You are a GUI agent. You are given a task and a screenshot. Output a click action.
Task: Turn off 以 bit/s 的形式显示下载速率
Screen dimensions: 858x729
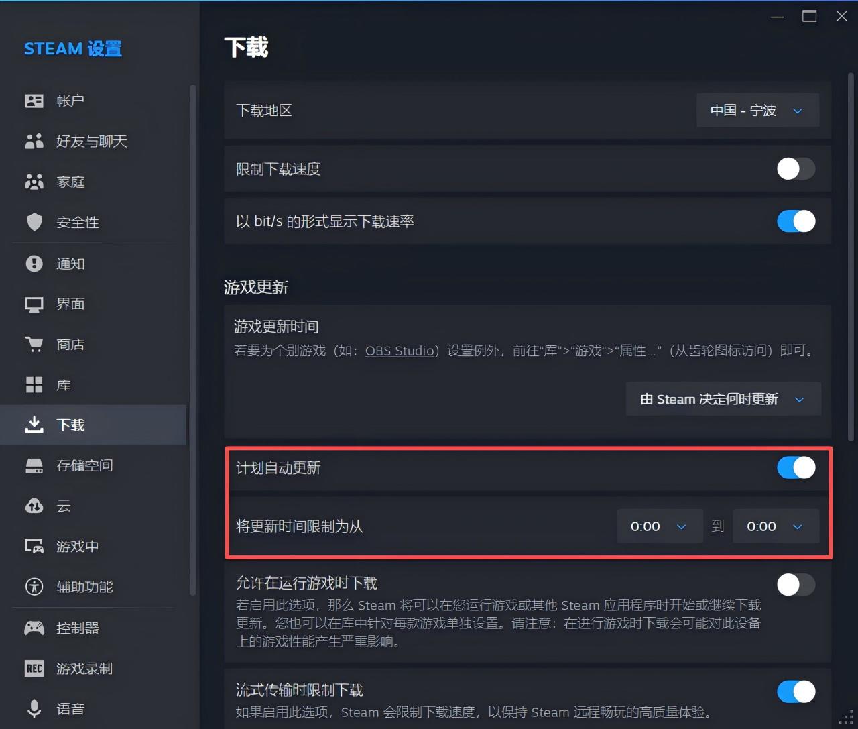tap(796, 221)
